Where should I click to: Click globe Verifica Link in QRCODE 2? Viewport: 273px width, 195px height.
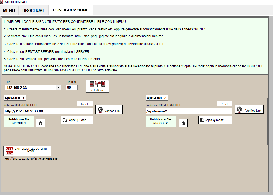249,109
